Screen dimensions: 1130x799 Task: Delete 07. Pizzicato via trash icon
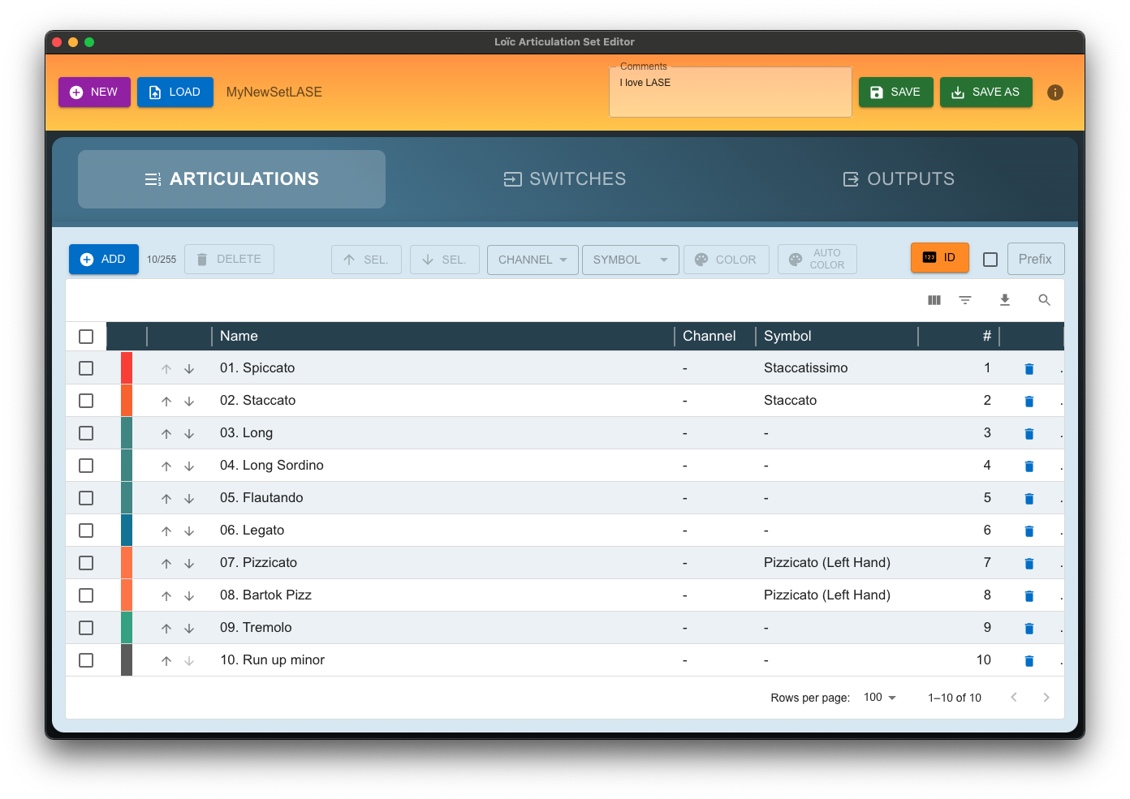pos(1029,564)
